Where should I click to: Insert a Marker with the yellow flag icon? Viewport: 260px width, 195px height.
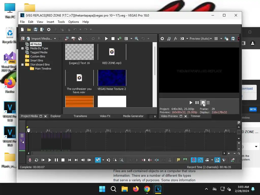178,160
